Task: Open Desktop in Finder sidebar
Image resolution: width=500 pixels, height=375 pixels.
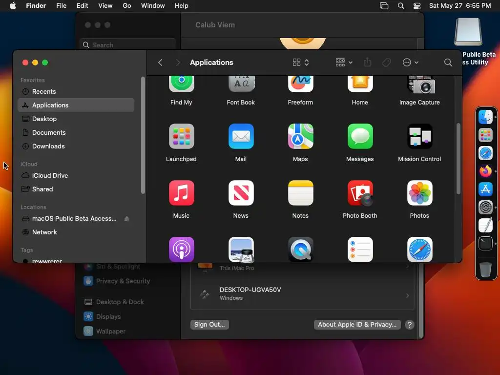Action: click(x=76, y=119)
